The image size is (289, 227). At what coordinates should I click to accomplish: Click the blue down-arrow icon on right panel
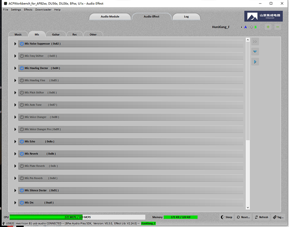[x=255, y=52]
